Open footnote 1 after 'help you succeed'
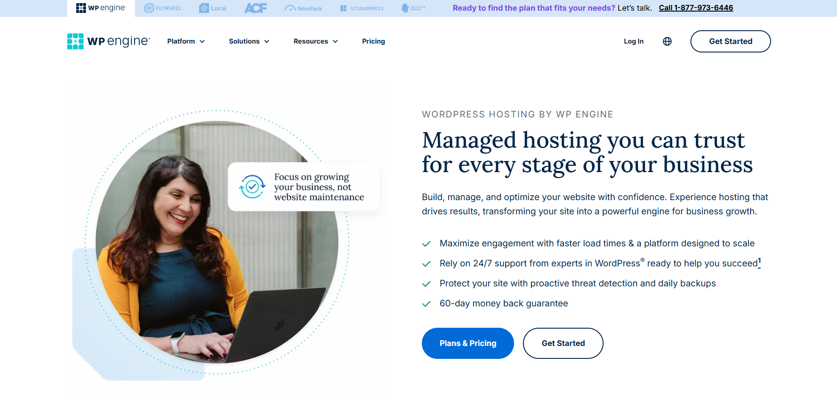This screenshot has width=837, height=398. click(x=759, y=261)
